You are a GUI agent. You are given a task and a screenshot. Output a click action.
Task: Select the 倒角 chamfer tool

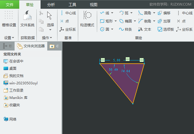[145, 21]
